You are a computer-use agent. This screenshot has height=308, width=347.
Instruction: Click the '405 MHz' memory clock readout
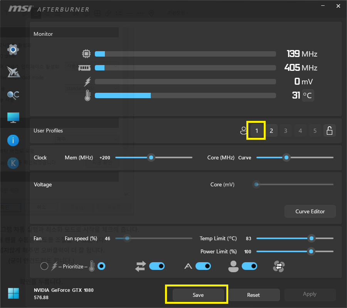tap(301, 68)
